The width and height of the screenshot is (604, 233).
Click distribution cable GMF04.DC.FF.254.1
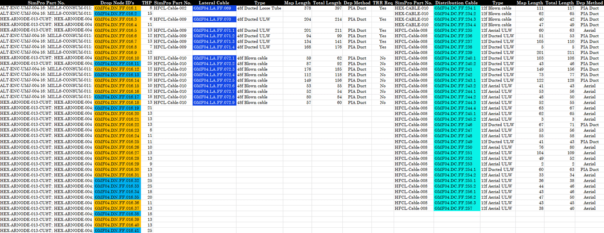pyautogui.click(x=456, y=169)
